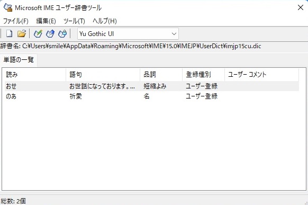Sort by the 読み column header
Screen dimensions: 308x205
point(35,75)
